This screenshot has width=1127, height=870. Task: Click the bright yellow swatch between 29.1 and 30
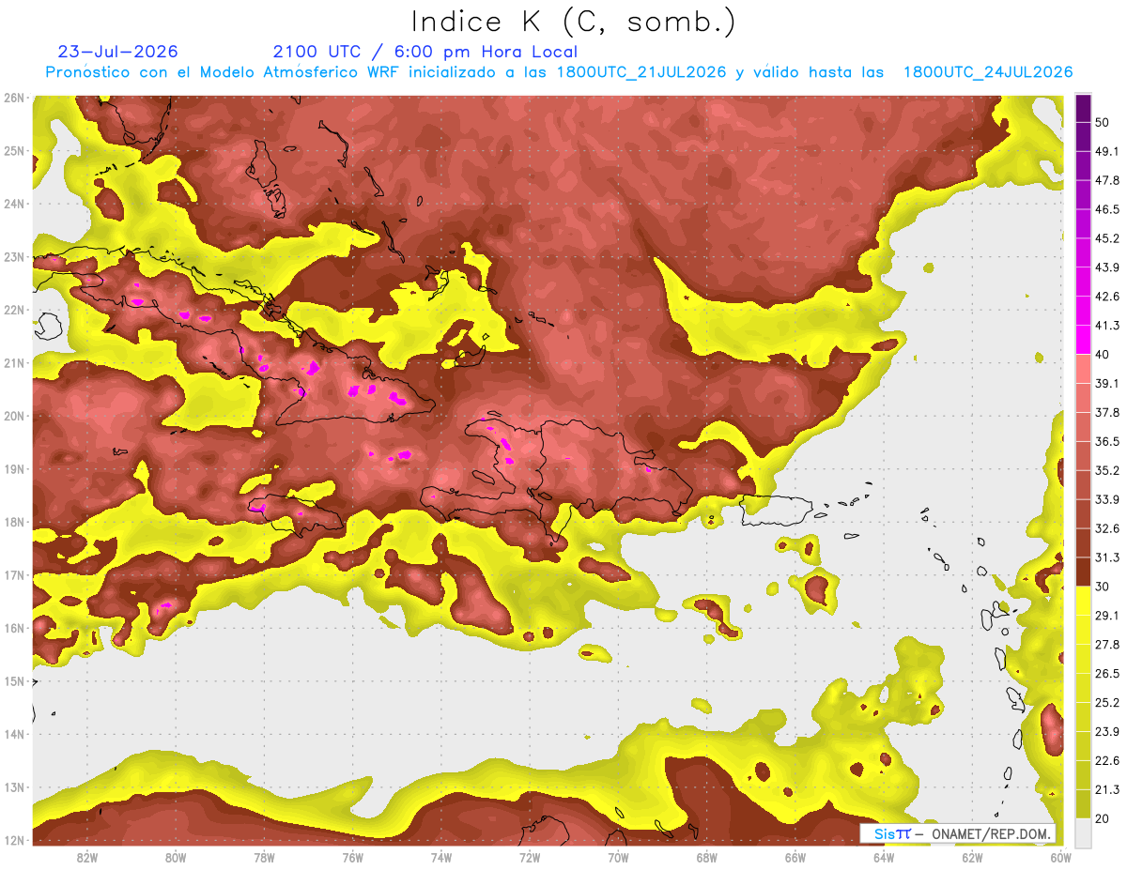pyautogui.click(x=1084, y=601)
